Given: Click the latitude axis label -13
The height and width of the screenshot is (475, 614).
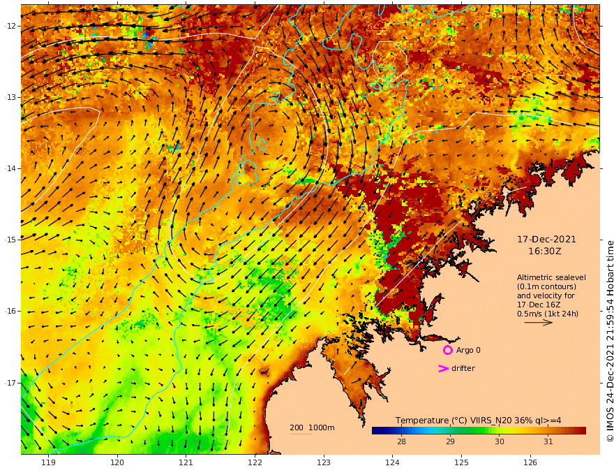Looking at the screenshot, I should 10,97.
